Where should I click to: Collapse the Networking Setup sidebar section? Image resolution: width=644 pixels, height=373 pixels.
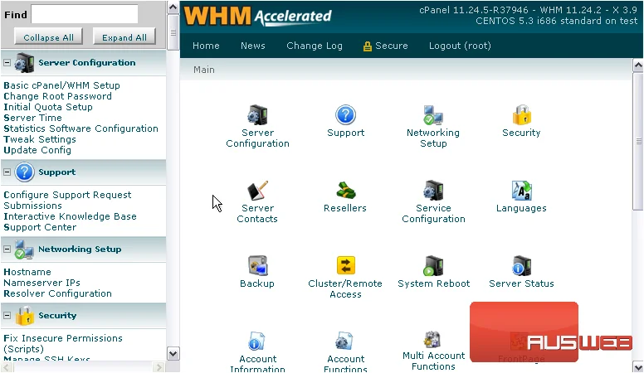point(7,249)
